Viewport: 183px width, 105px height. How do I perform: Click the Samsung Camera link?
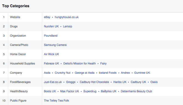55,45
